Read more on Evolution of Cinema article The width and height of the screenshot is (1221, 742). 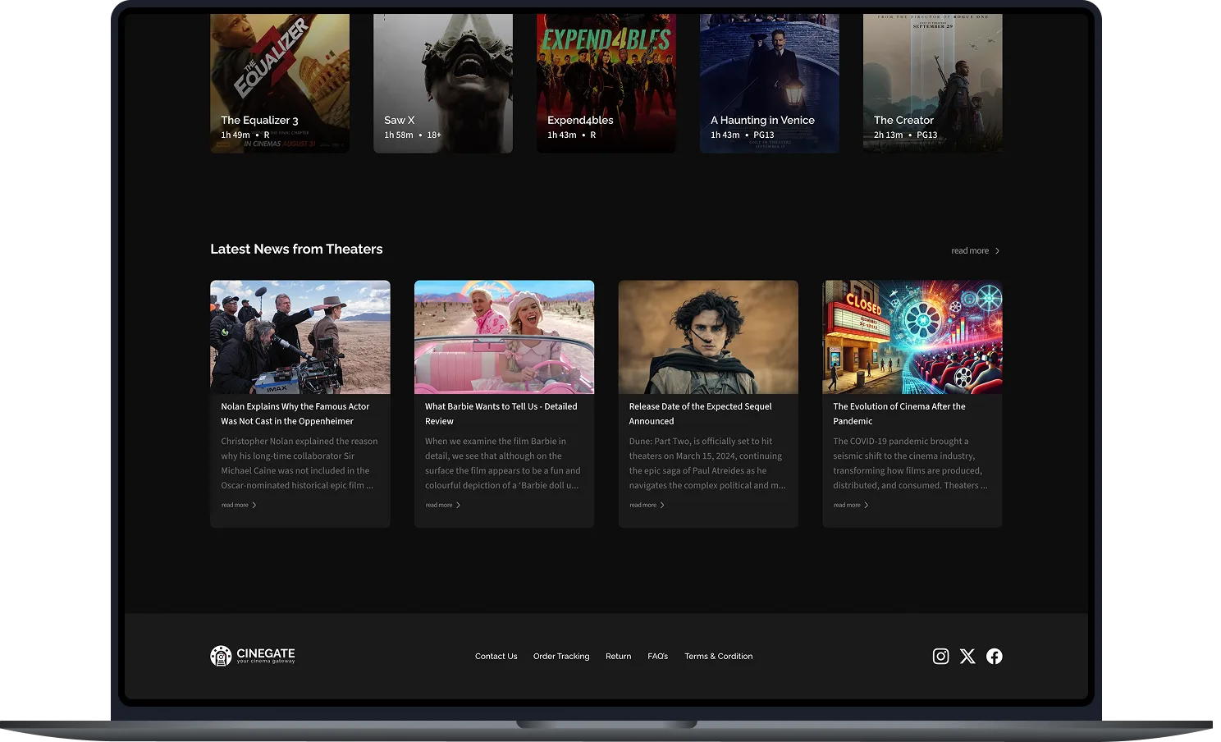[x=851, y=505]
